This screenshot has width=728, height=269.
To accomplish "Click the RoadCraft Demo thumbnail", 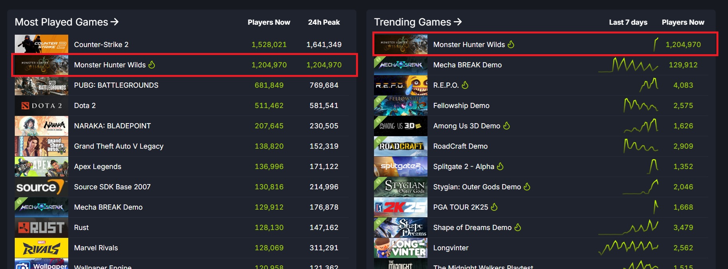I will coord(401,146).
